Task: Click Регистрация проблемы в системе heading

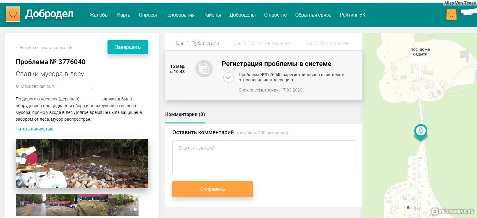Action: tap(276, 64)
